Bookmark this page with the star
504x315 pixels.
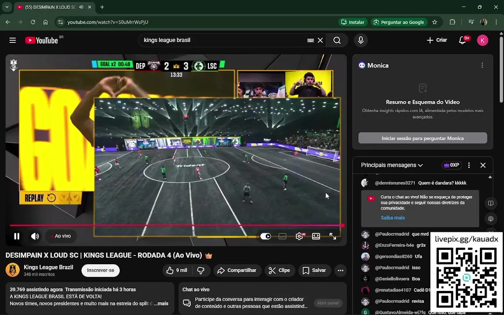[x=434, y=22]
